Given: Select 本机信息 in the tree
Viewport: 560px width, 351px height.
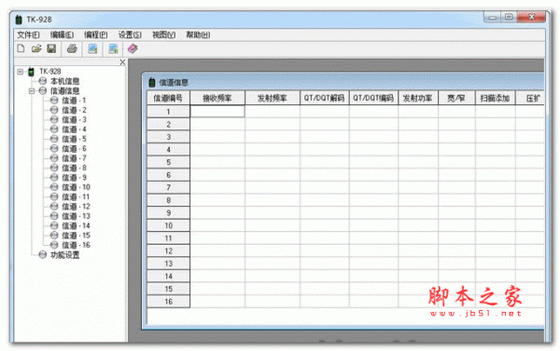Looking at the screenshot, I should point(64,81).
